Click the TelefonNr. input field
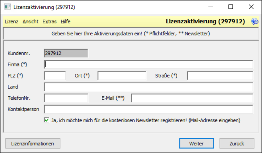 point(66,98)
